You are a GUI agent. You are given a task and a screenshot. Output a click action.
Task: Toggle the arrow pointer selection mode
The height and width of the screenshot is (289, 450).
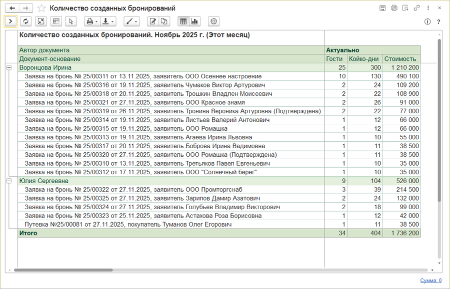71,21
